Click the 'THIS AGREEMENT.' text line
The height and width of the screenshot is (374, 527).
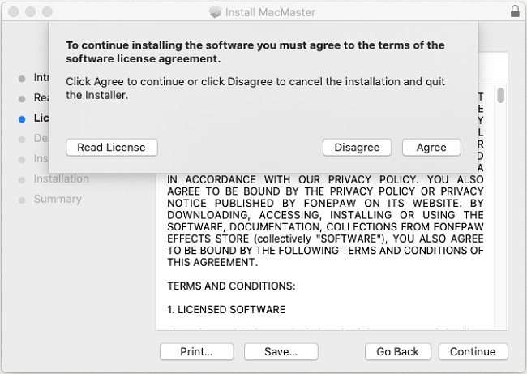pos(212,262)
